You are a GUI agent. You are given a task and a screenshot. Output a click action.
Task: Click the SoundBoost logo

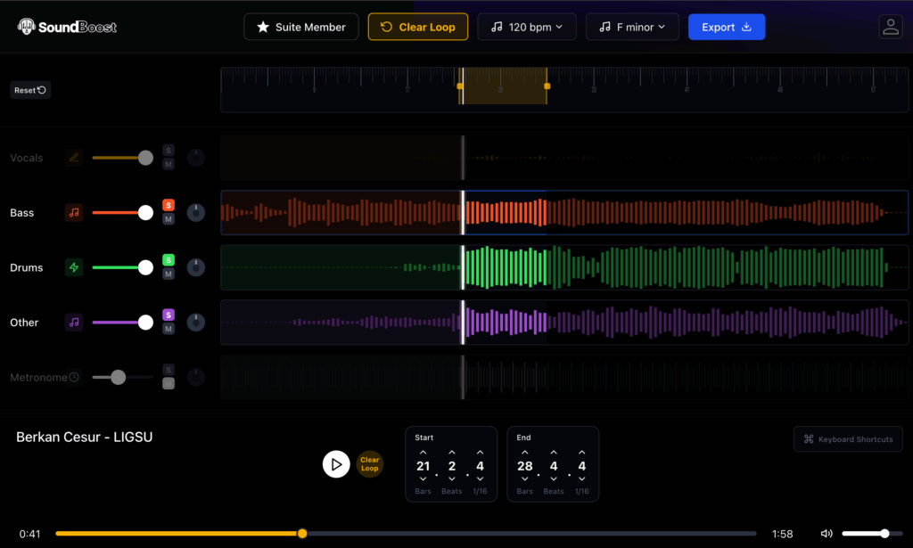tap(68, 27)
